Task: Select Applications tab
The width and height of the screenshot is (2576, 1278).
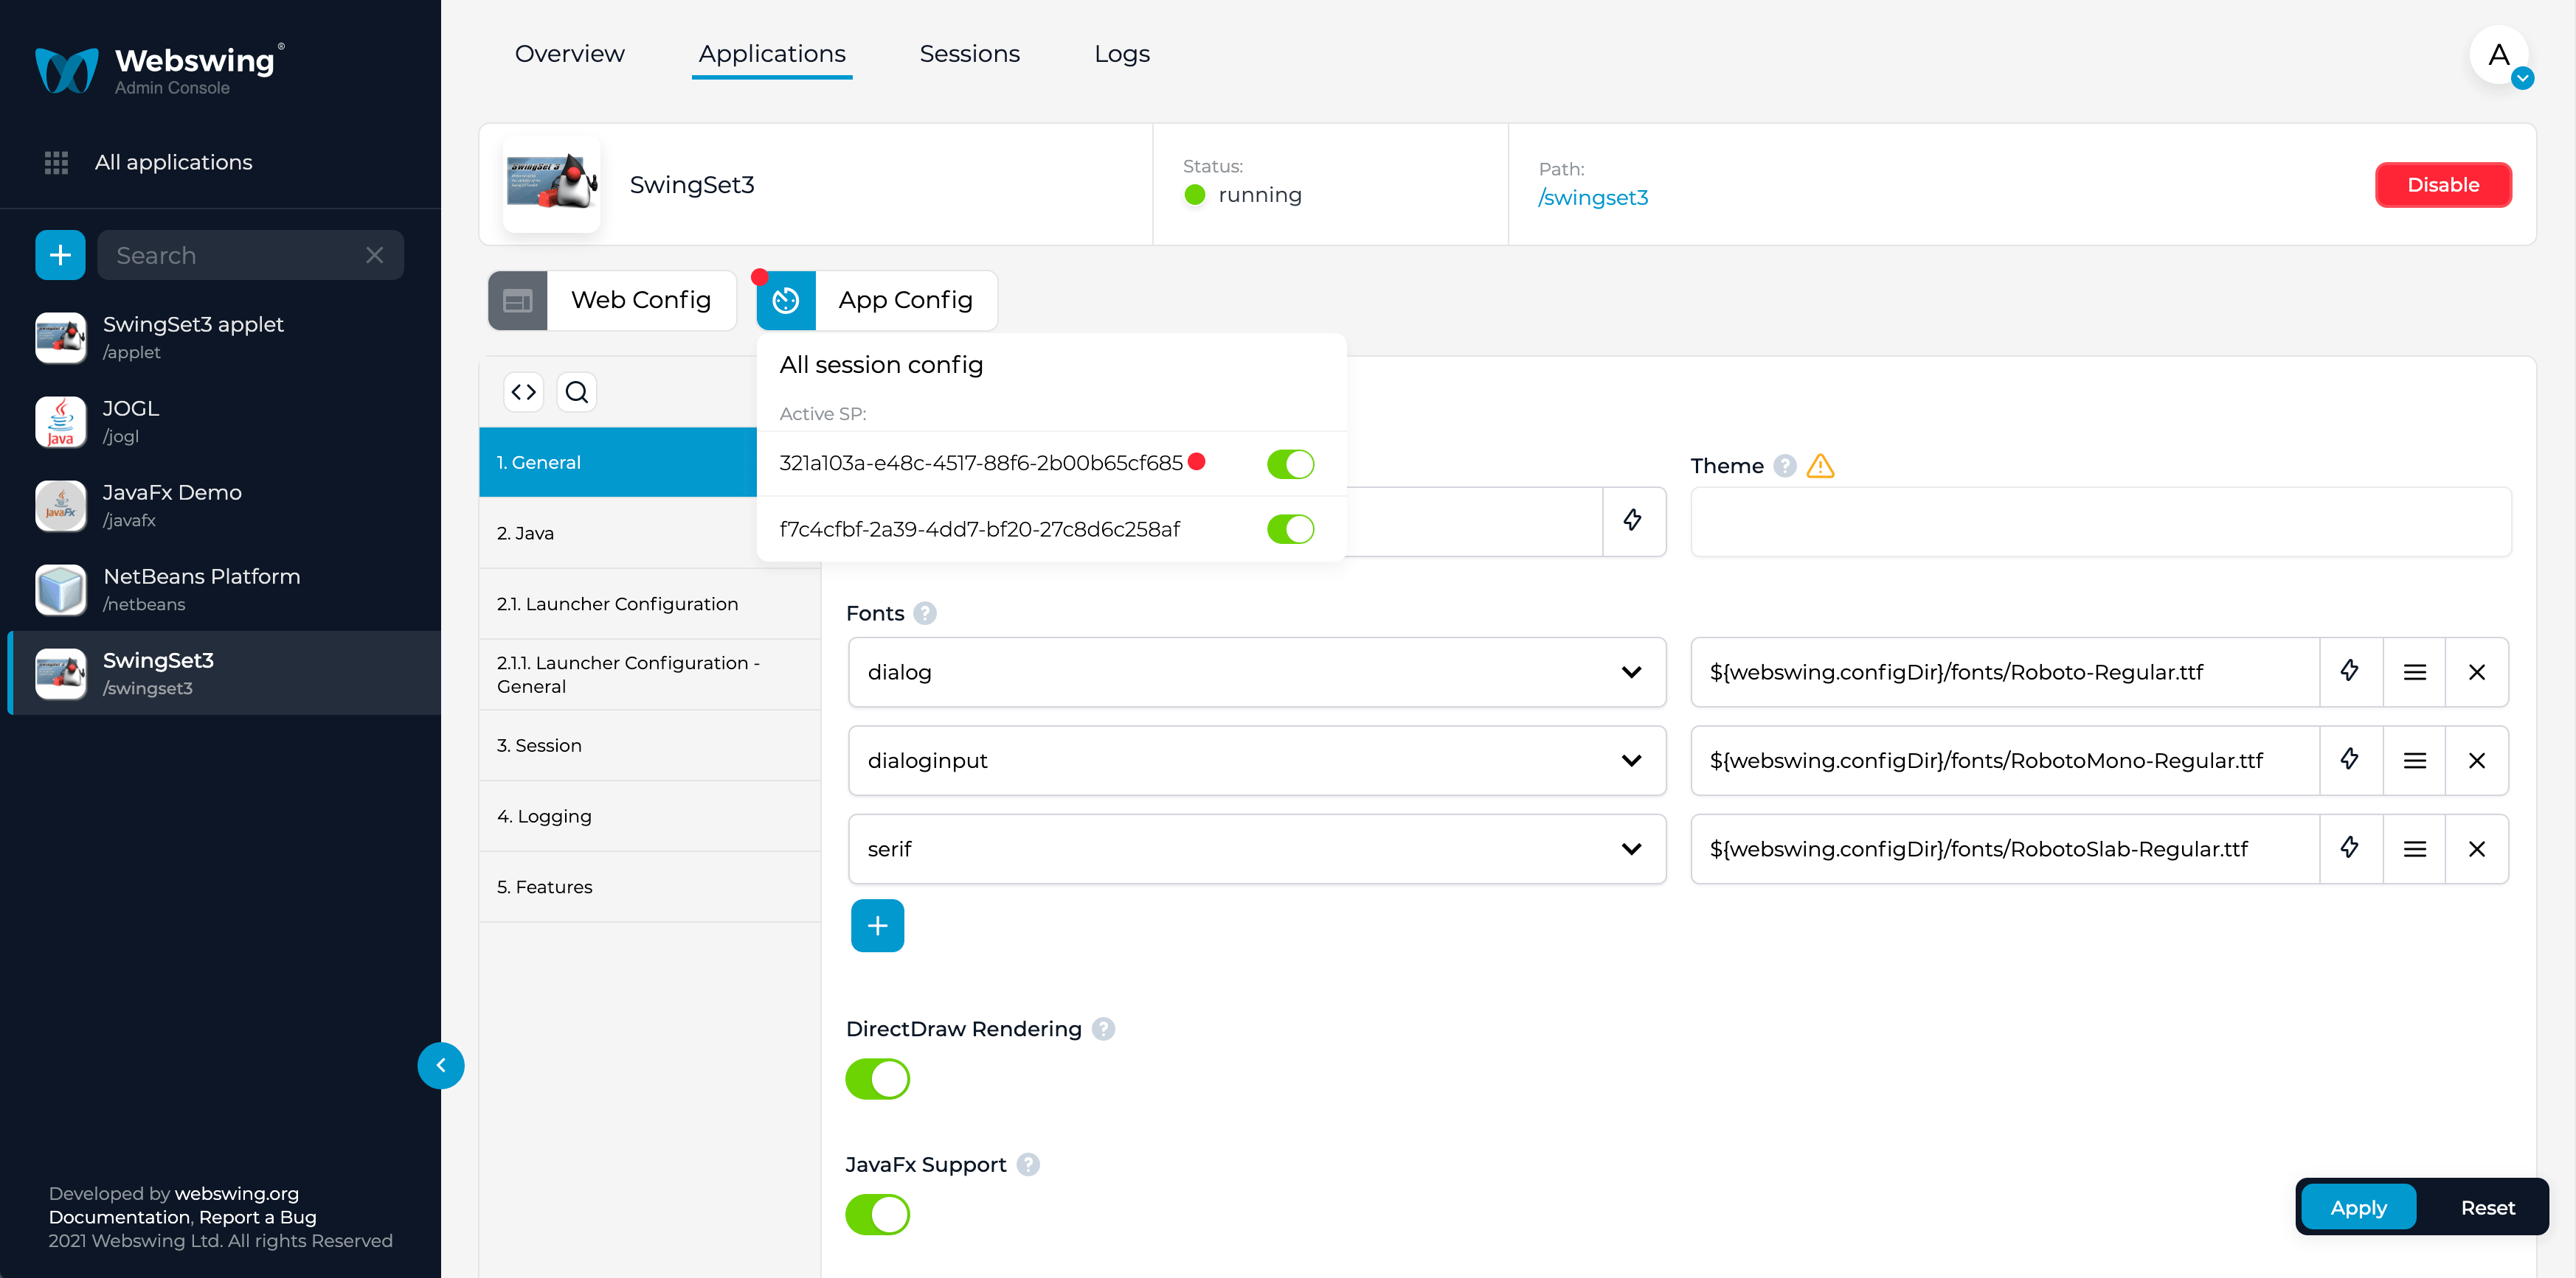Action: pyautogui.click(x=772, y=54)
